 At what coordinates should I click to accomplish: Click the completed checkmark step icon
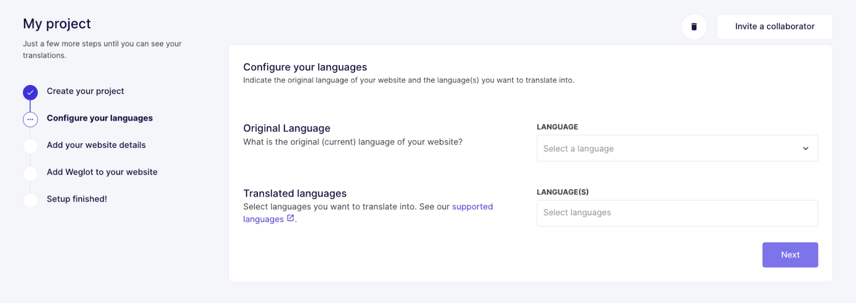click(x=30, y=92)
